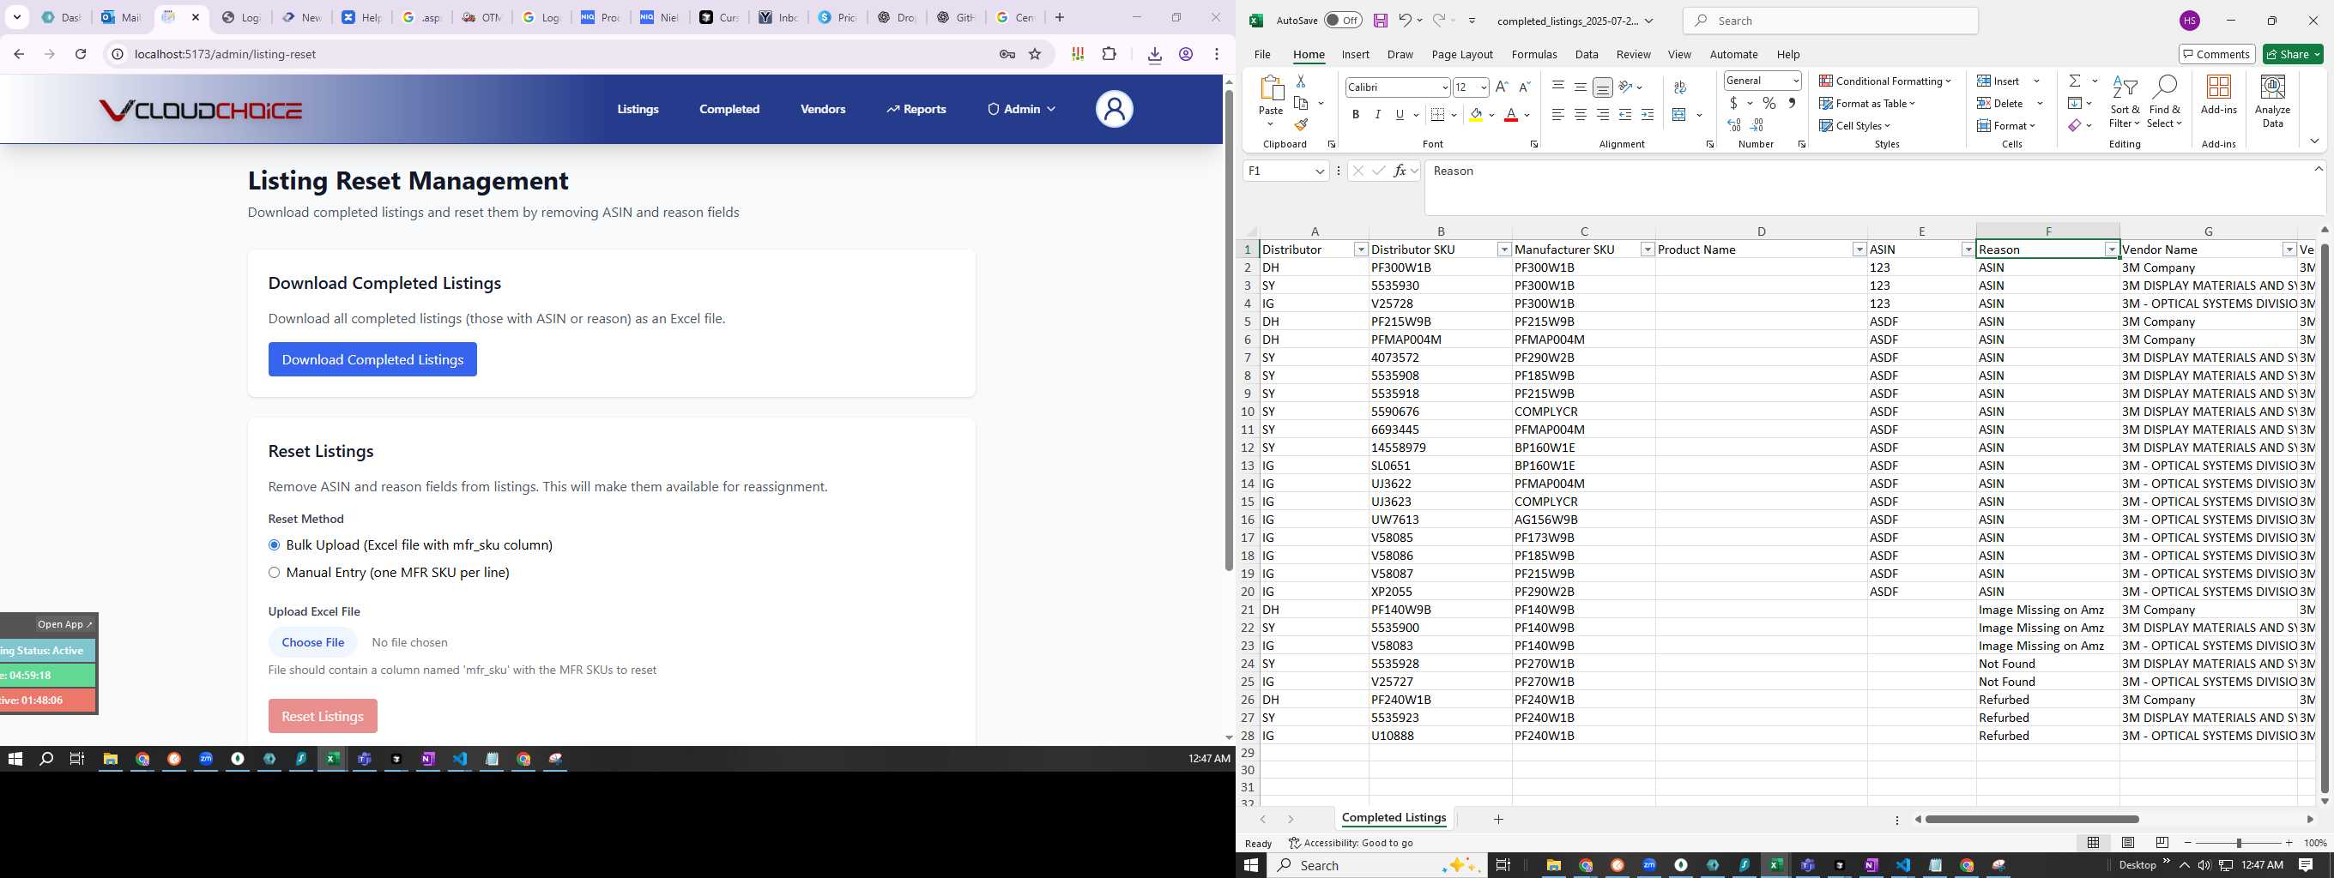2334x878 pixels.
Task: Click the Task View icon on right taskbar
Action: [1503, 865]
